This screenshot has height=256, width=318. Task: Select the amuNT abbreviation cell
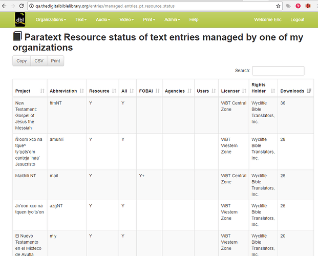click(x=67, y=152)
